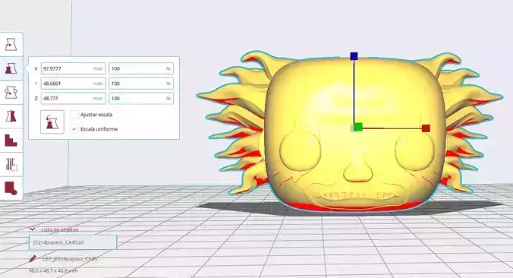Click the blue Z-axis scale handle
Screen dimensions: 513x278
(x=354, y=56)
